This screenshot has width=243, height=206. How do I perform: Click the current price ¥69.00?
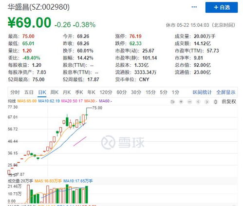click(x=30, y=22)
